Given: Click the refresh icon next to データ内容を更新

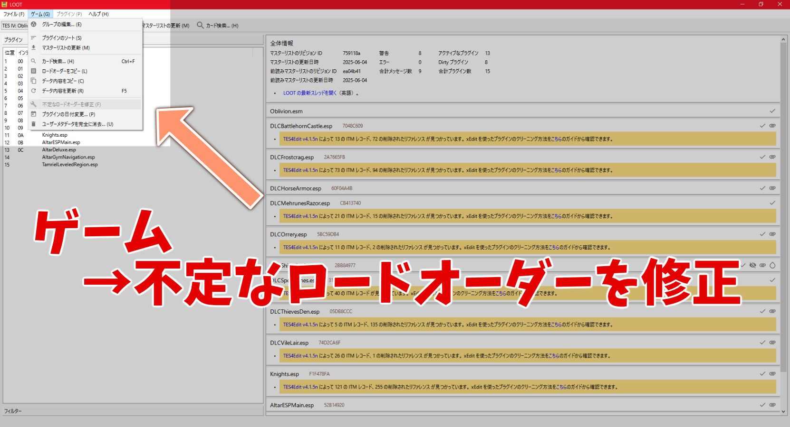Looking at the screenshot, I should [x=34, y=91].
